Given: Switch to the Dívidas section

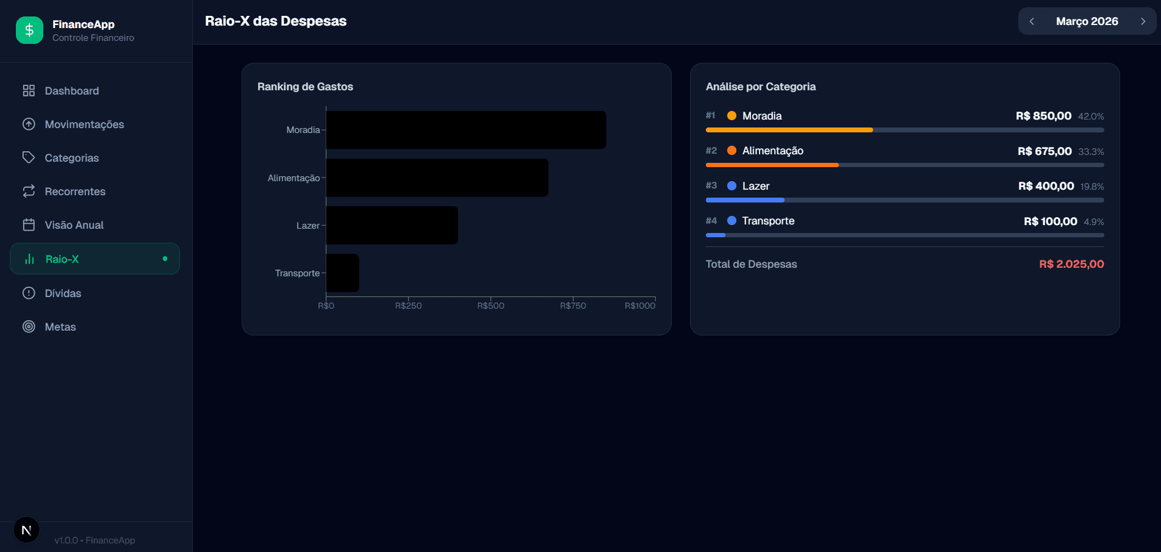Looking at the screenshot, I should tap(63, 293).
